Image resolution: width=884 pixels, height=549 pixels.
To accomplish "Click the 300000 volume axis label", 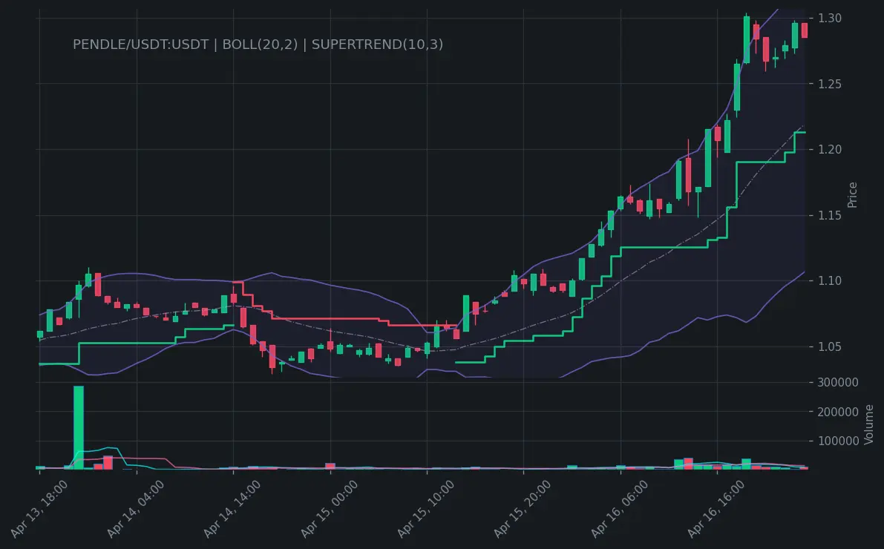I will pyautogui.click(x=838, y=382).
